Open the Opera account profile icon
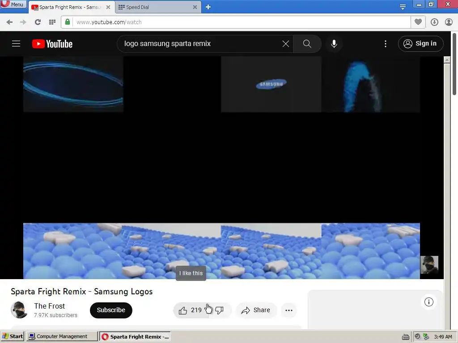 (x=449, y=22)
